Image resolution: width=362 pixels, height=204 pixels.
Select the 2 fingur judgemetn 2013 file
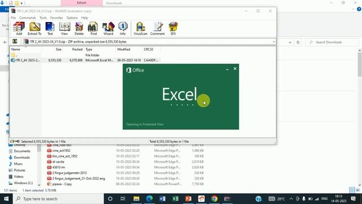click(69, 173)
